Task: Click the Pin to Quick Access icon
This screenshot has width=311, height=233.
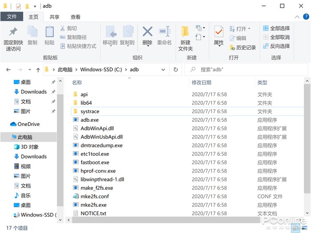Action: [x=13, y=32]
